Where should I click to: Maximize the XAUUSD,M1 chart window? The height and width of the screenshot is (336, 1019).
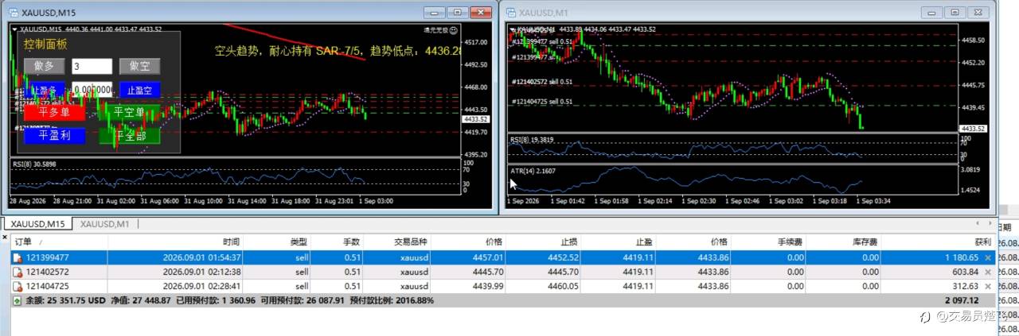click(955, 12)
